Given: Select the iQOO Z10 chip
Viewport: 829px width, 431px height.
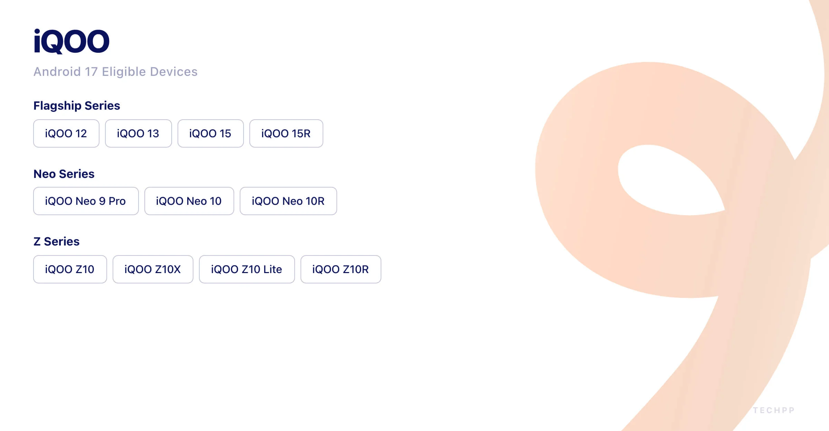Looking at the screenshot, I should [x=70, y=269].
